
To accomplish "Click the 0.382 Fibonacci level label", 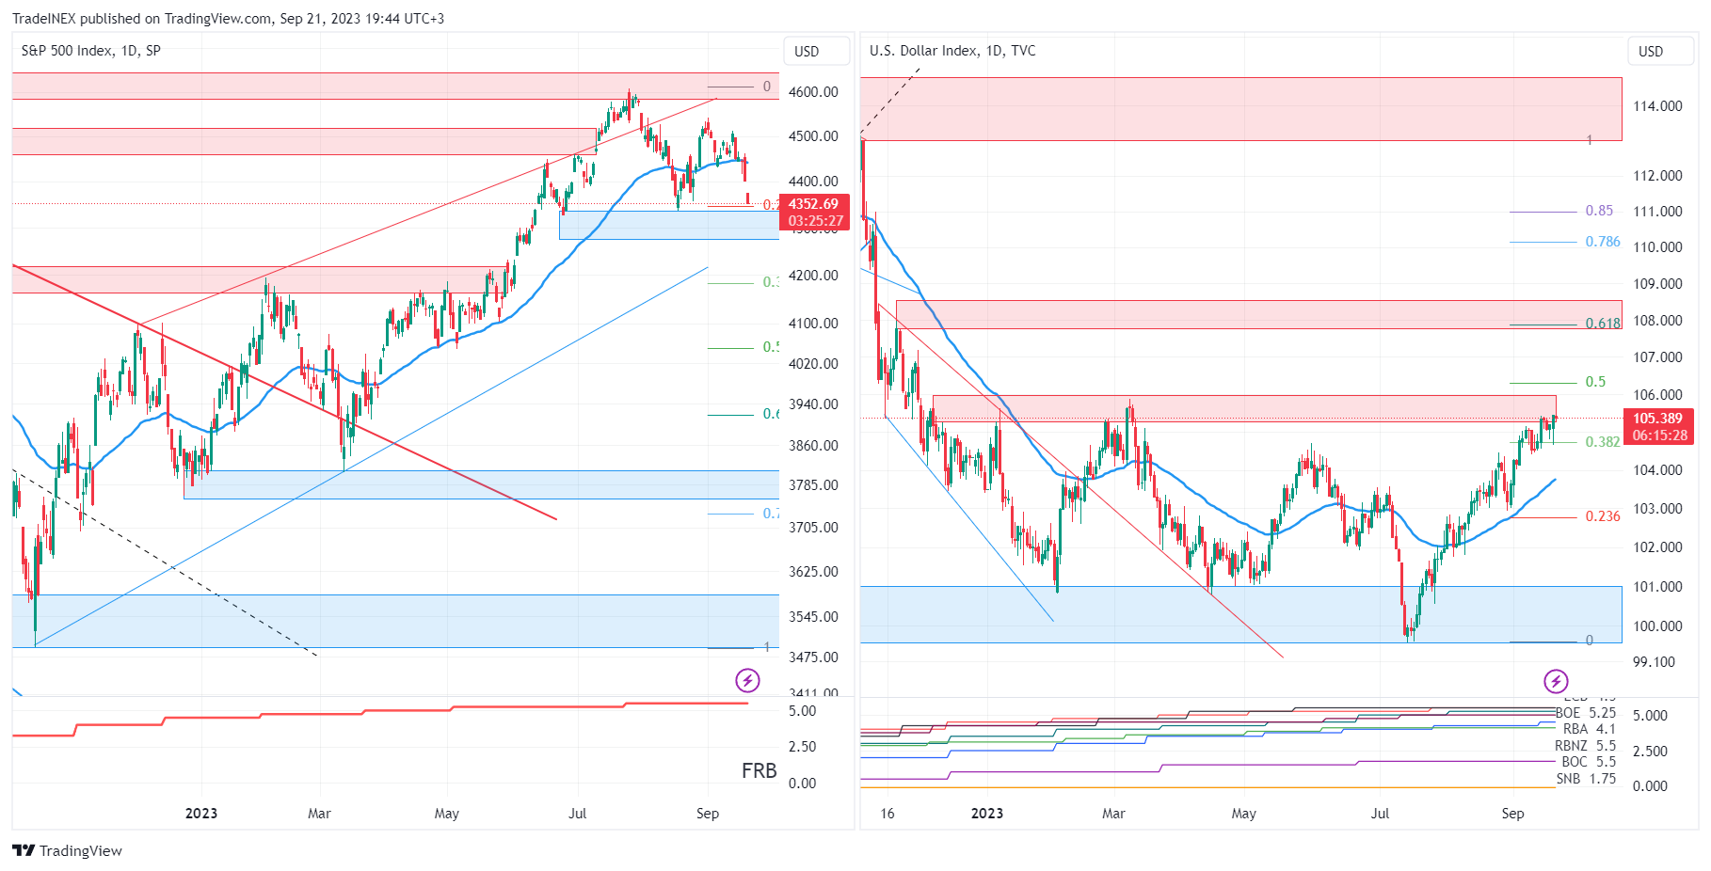I will click(x=1603, y=442).
